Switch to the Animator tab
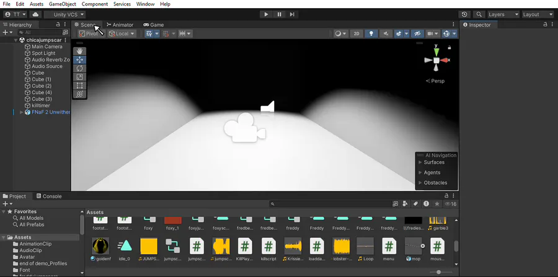 pyautogui.click(x=120, y=25)
